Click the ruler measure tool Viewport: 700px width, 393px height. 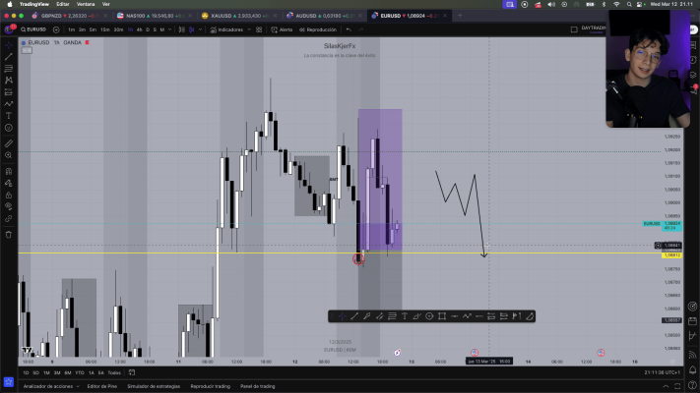pos(9,142)
